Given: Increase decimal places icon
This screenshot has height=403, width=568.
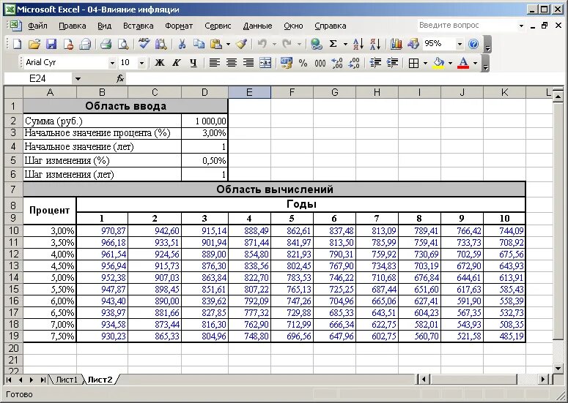Looking at the screenshot, I should click(337, 63).
